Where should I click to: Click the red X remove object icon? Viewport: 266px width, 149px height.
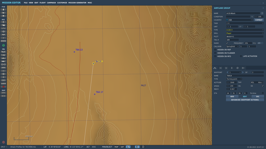point(3,87)
